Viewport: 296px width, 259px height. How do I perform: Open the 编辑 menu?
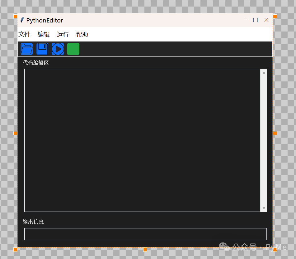click(44, 34)
